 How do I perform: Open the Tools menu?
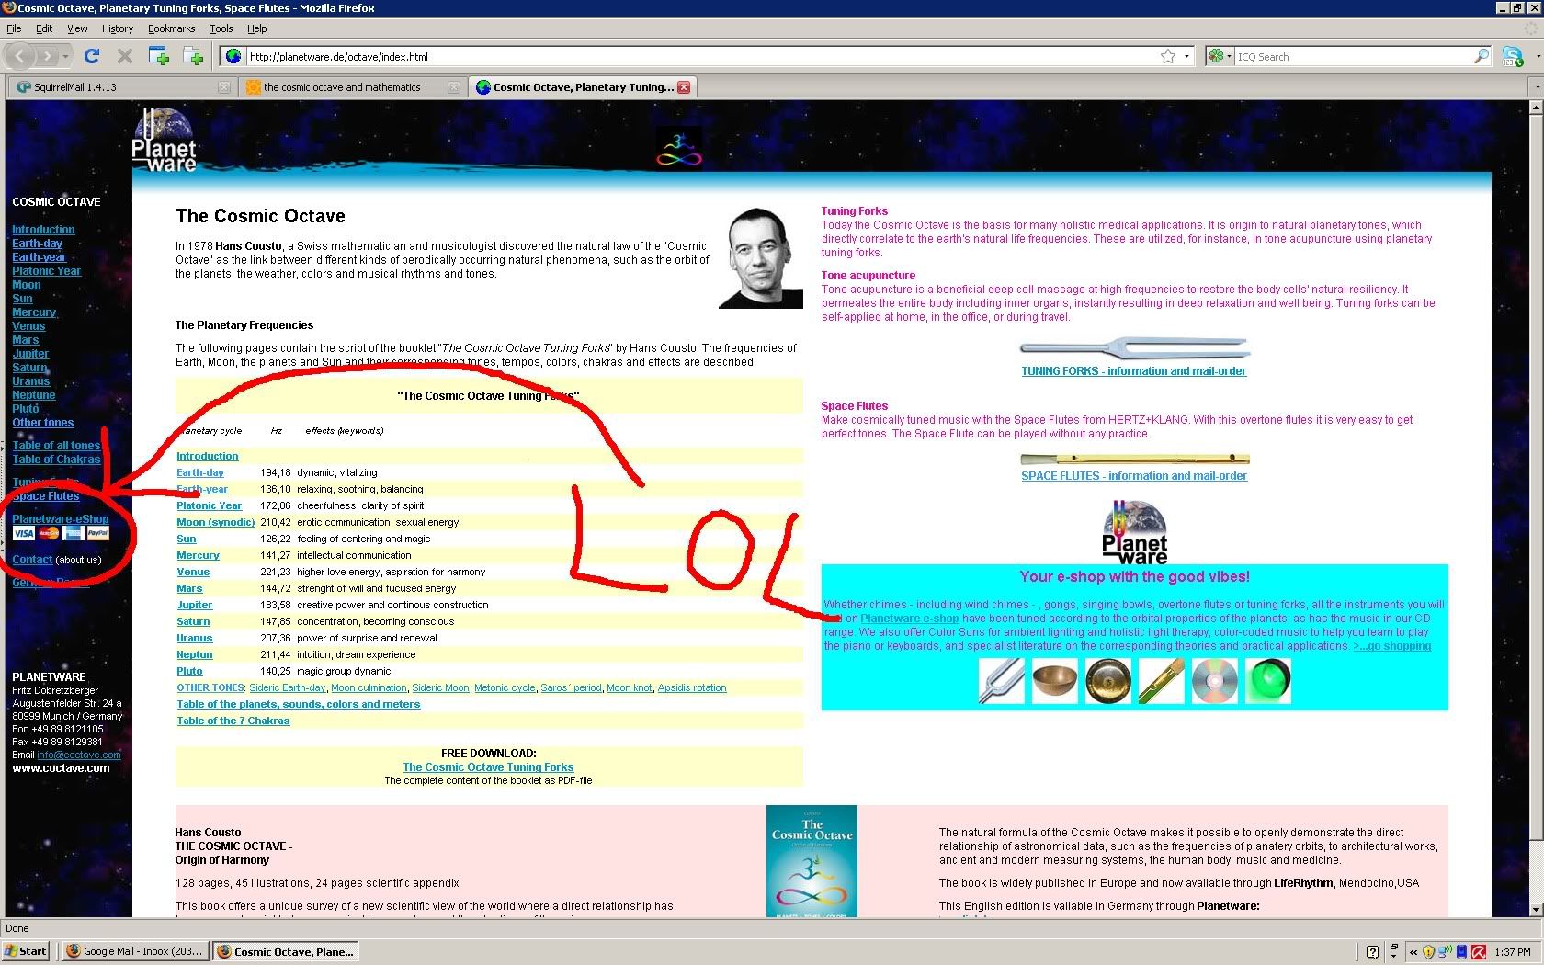[221, 28]
